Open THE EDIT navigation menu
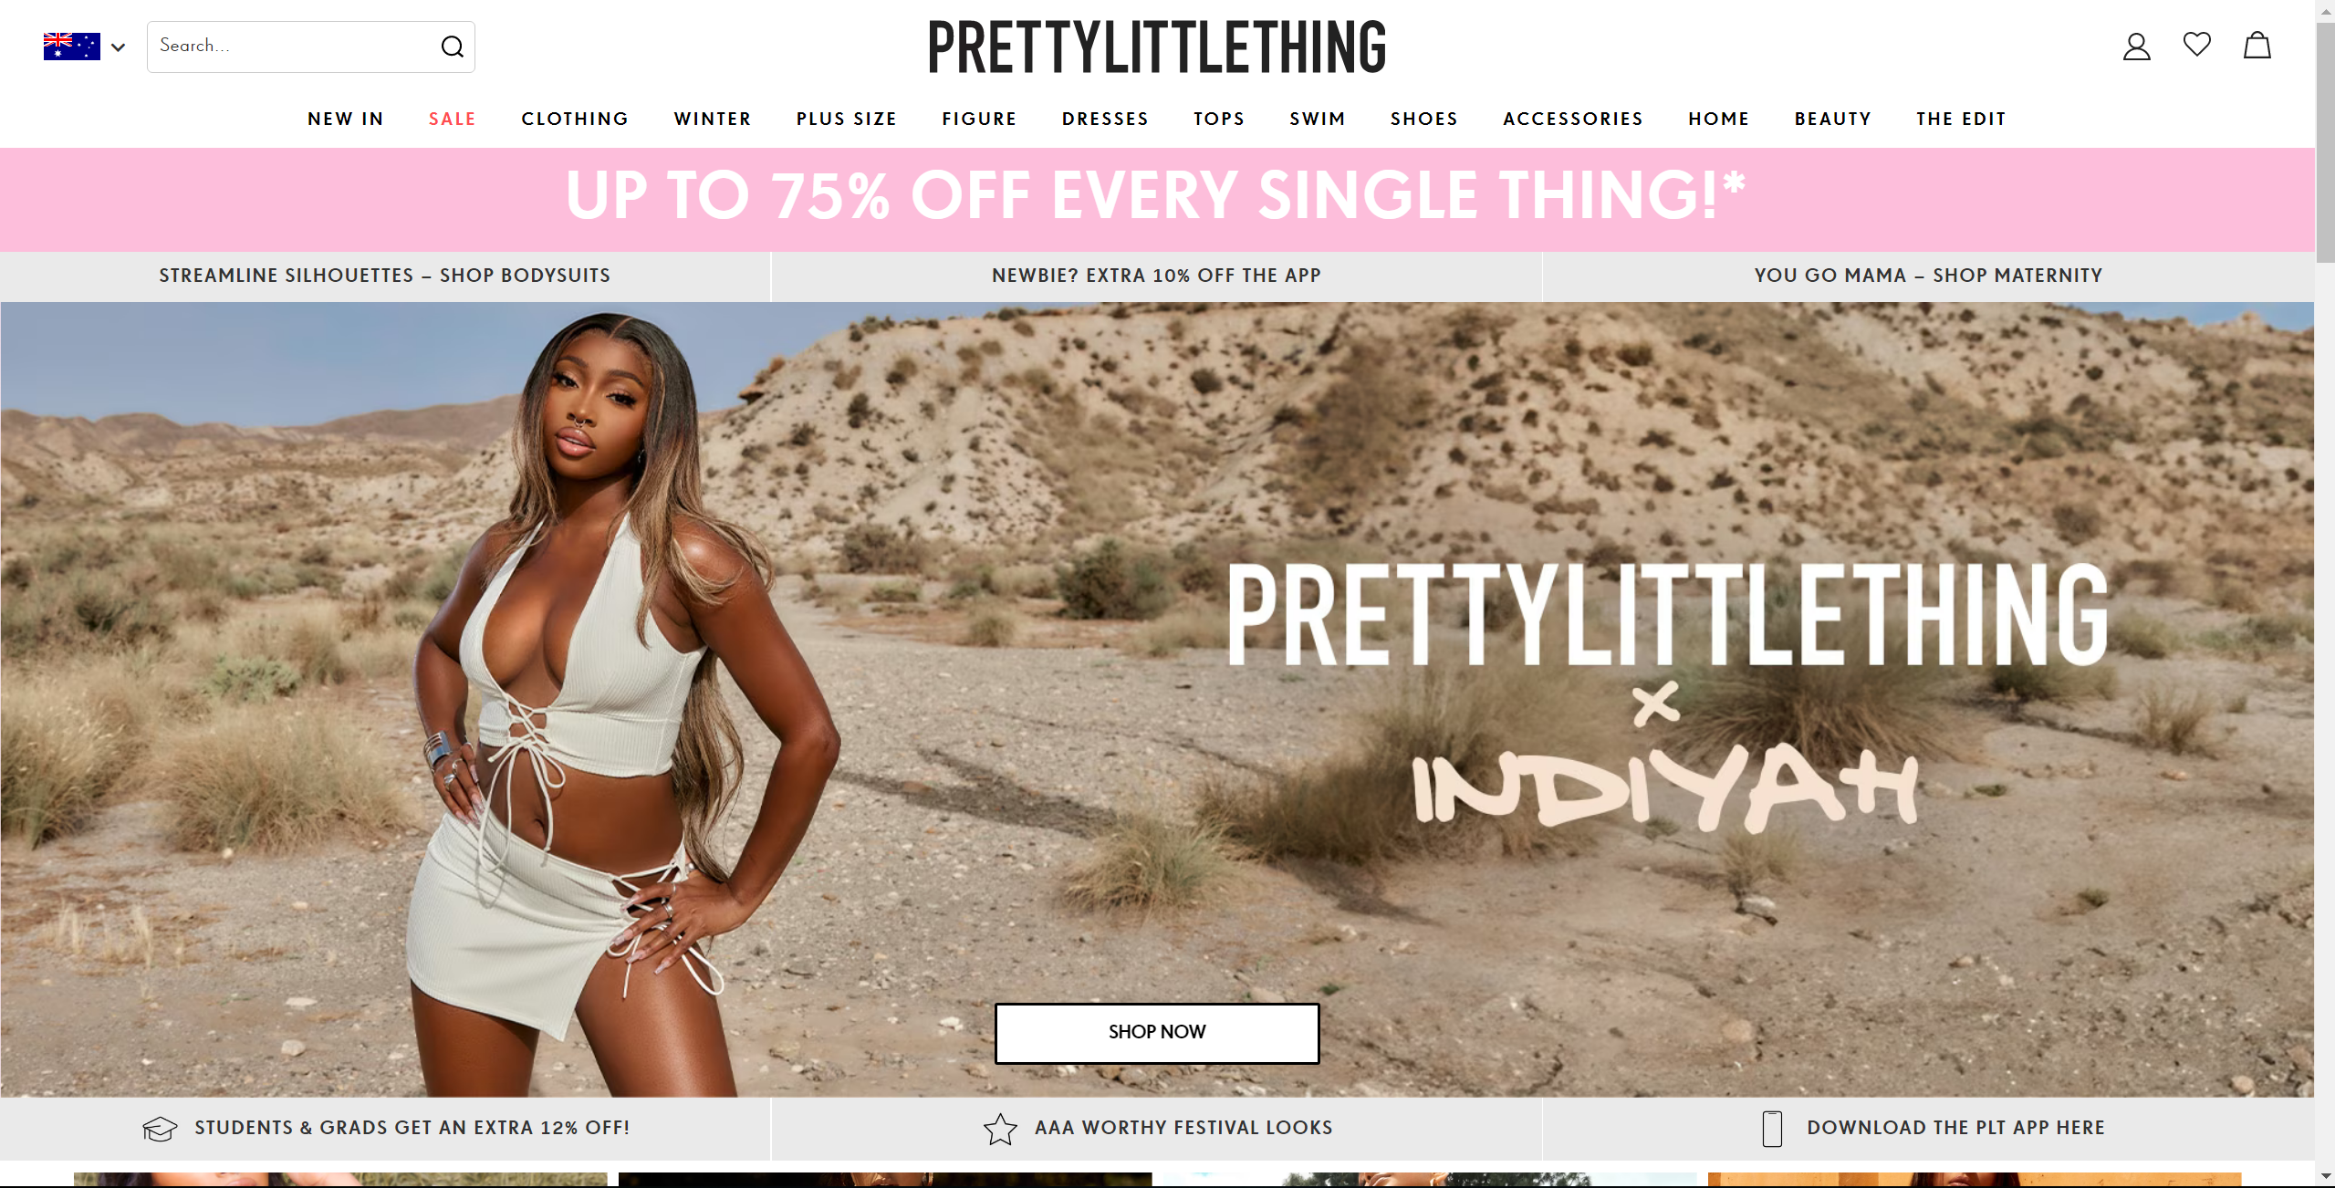This screenshot has height=1188, width=2335. tap(1961, 119)
